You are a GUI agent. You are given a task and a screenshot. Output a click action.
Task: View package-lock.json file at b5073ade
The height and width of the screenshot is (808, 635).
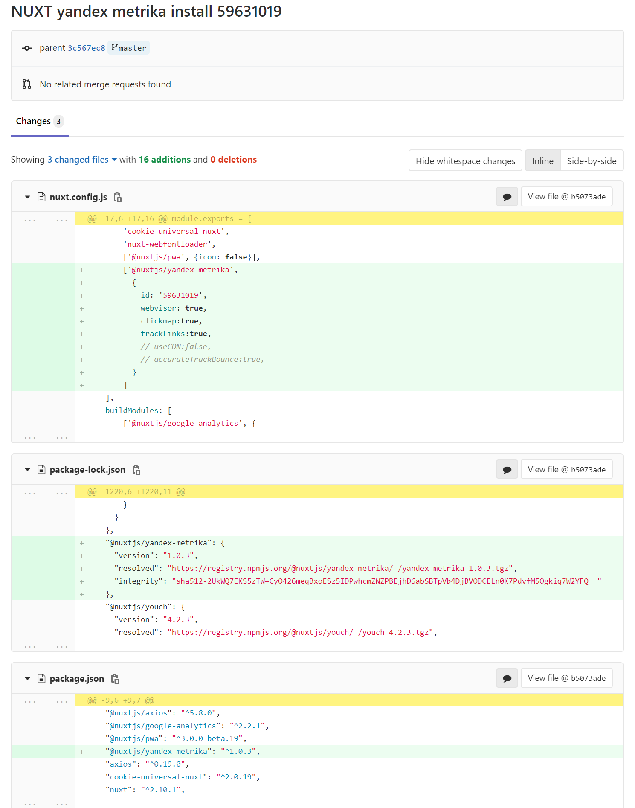click(566, 469)
